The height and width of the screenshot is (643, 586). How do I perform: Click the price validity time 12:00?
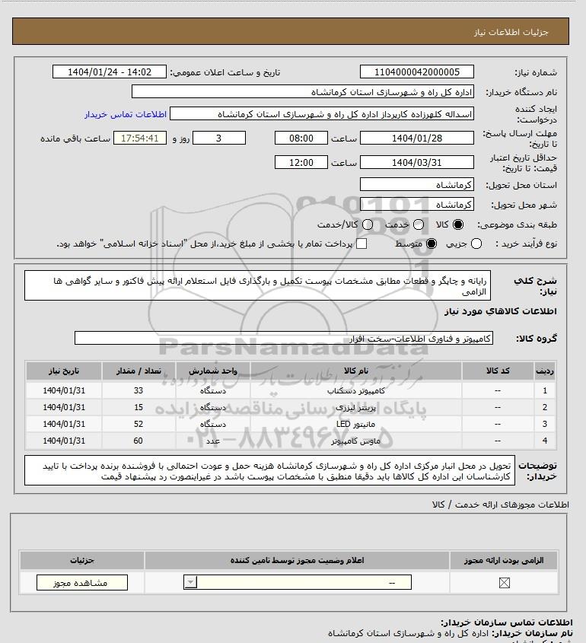(x=301, y=162)
